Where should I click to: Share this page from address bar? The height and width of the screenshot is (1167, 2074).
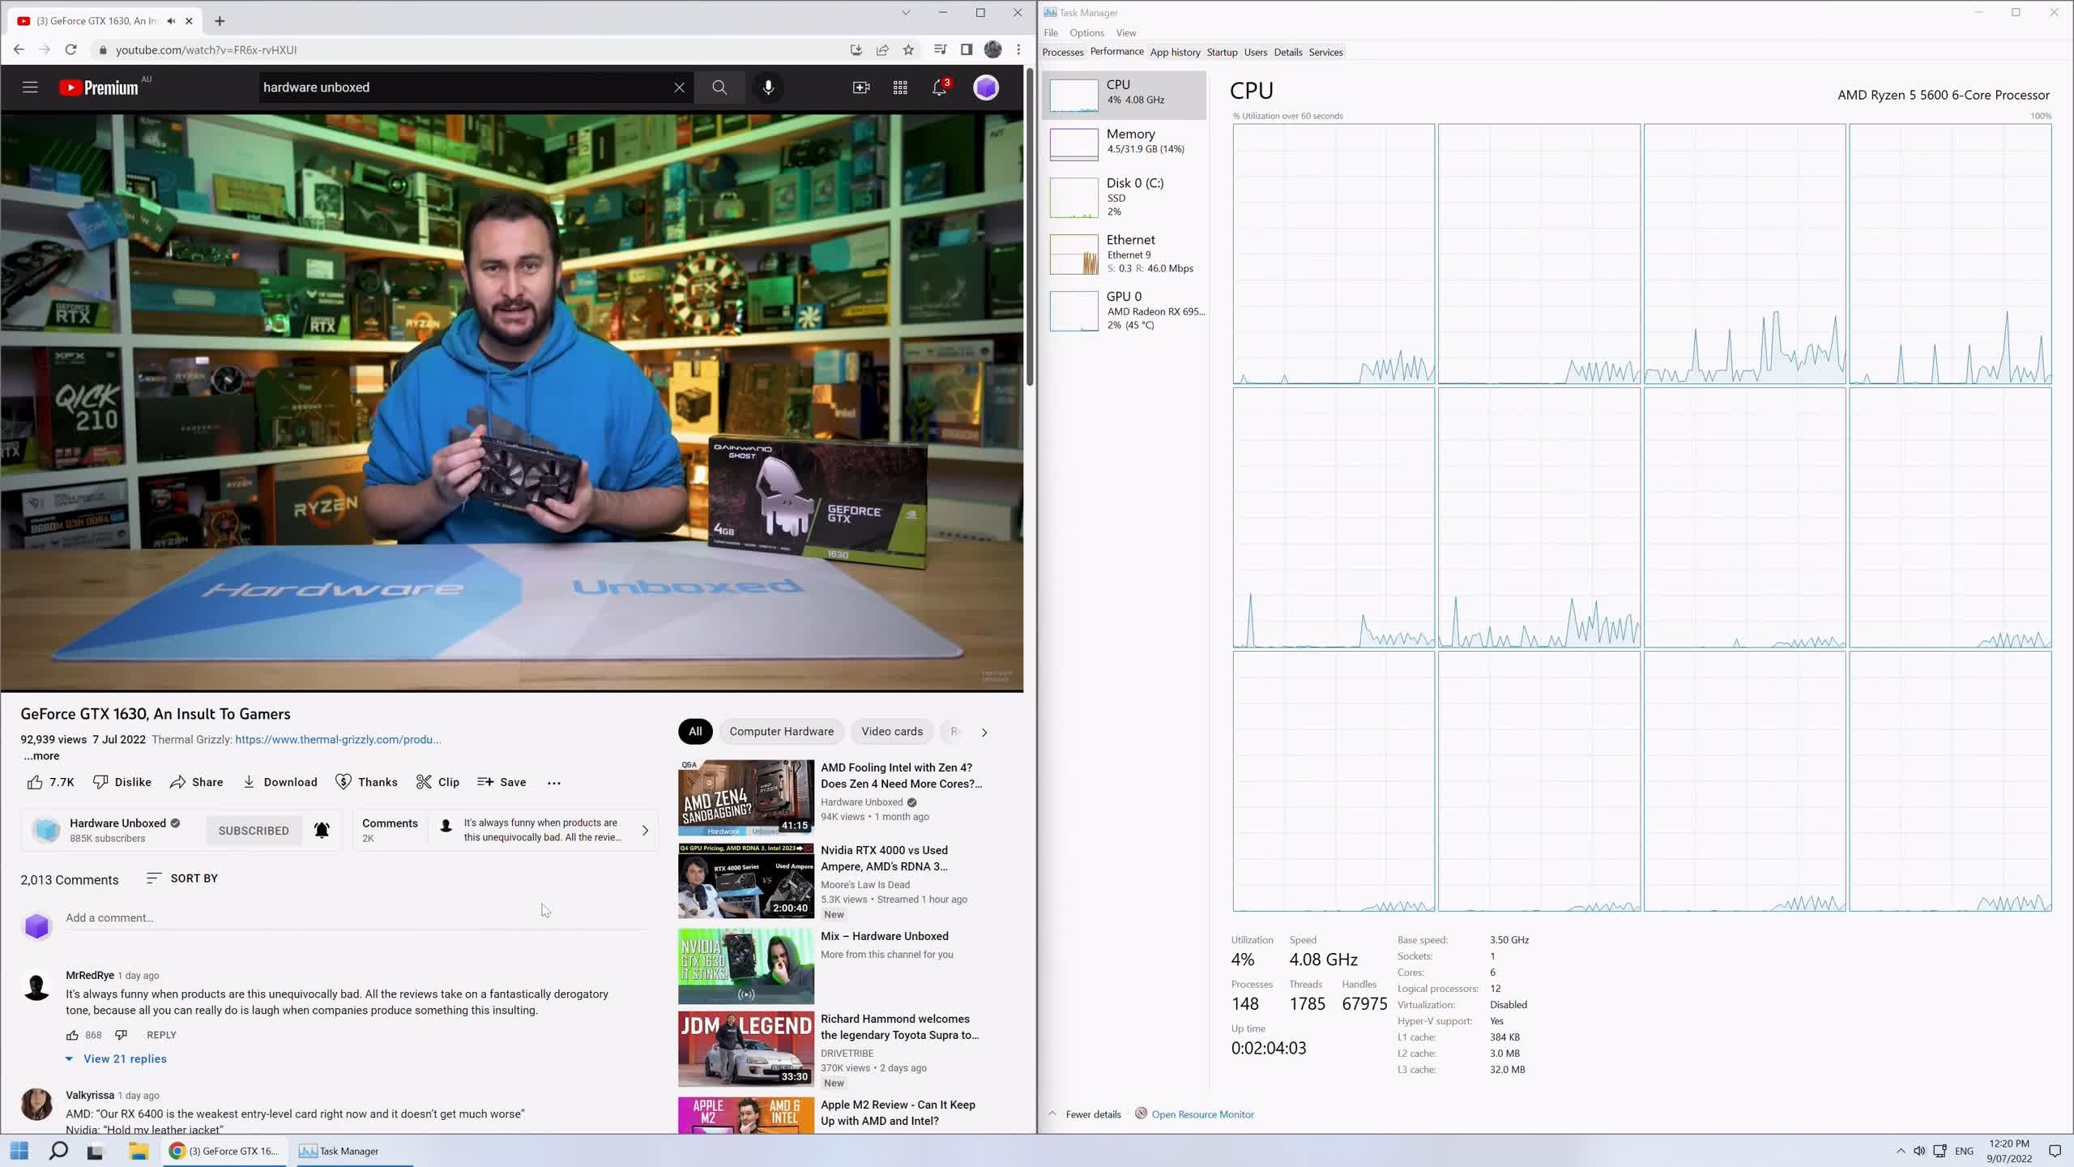882,49
